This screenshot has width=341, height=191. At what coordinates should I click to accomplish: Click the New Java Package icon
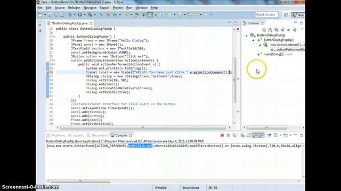click(x=108, y=15)
